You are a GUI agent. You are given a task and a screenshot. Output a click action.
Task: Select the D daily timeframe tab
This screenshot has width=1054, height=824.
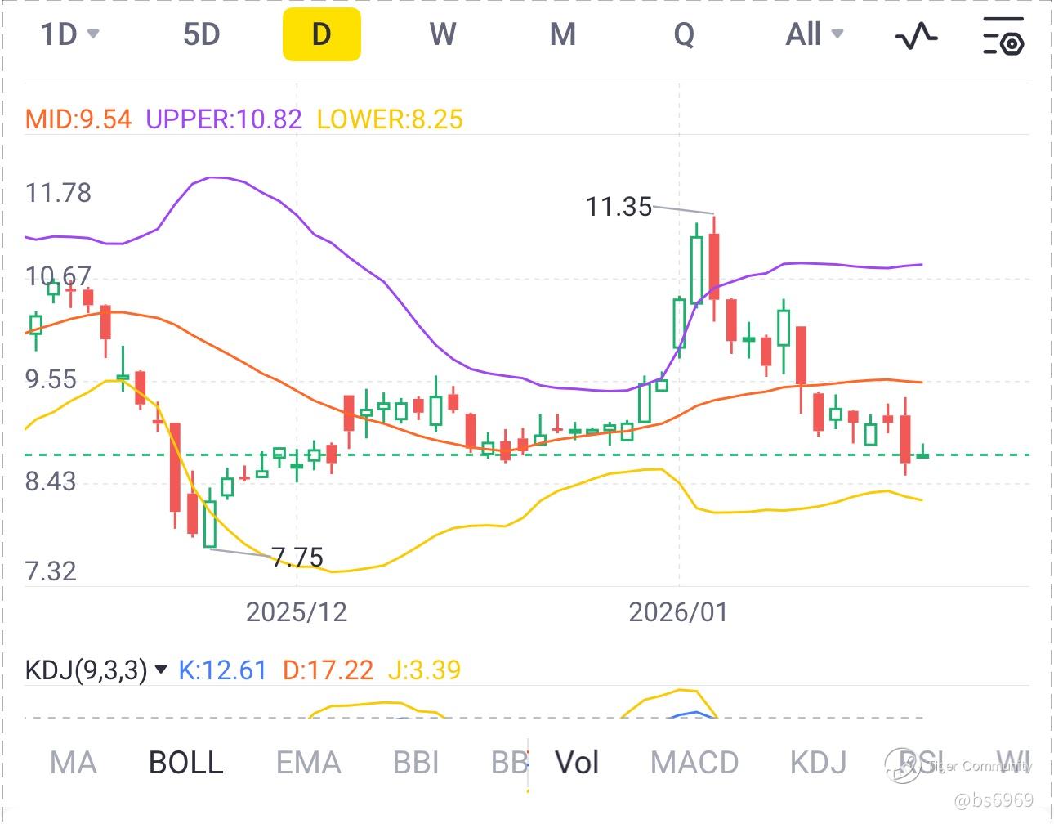click(x=322, y=34)
